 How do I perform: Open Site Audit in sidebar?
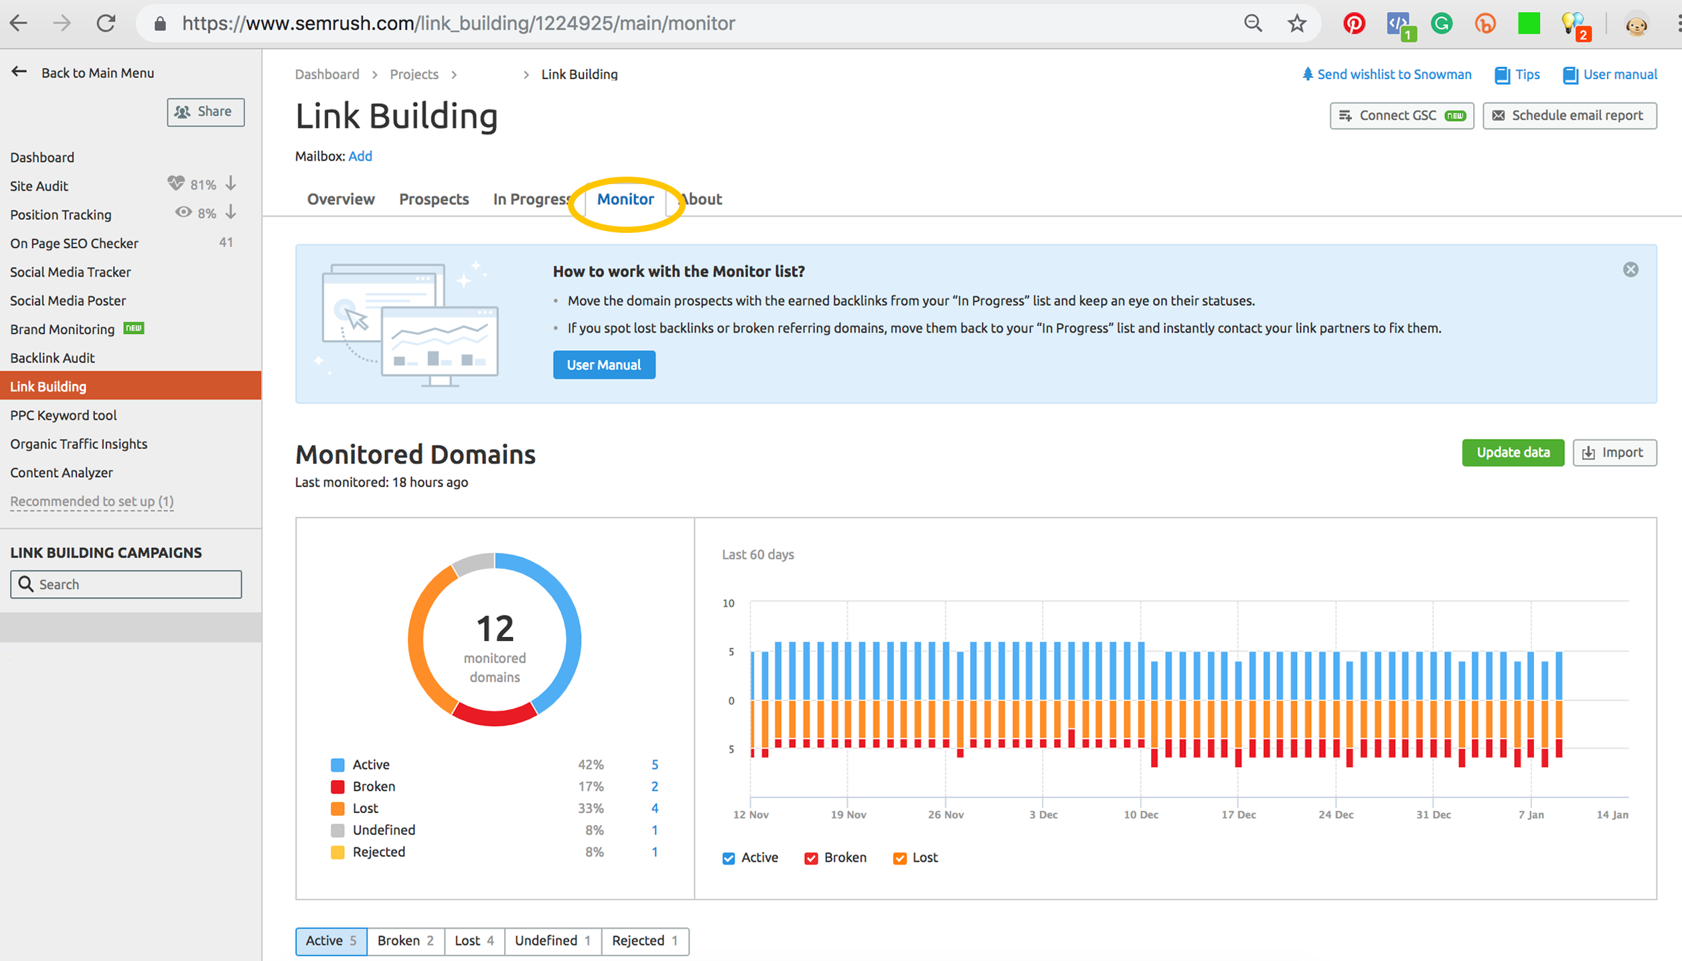[39, 185]
